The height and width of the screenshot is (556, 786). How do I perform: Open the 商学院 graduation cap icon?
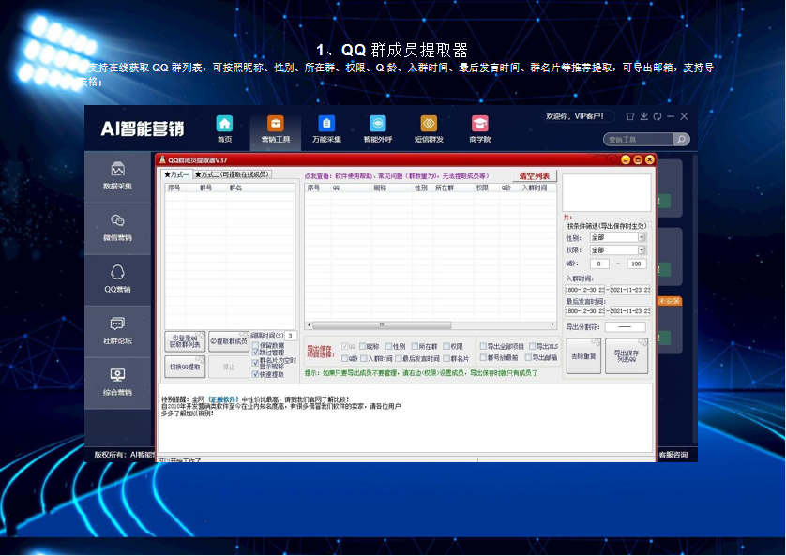[x=479, y=124]
